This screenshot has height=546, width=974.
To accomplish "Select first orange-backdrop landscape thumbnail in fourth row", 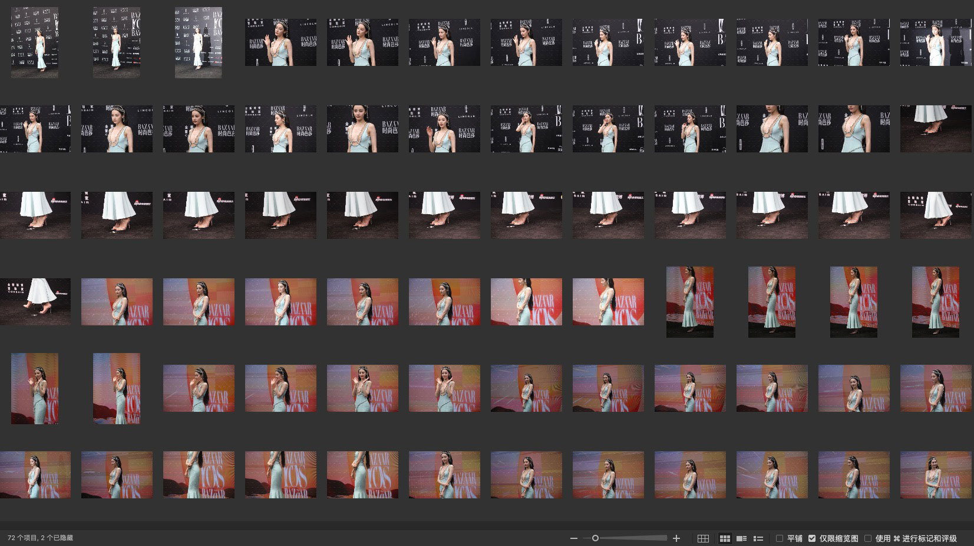I will coord(117,302).
